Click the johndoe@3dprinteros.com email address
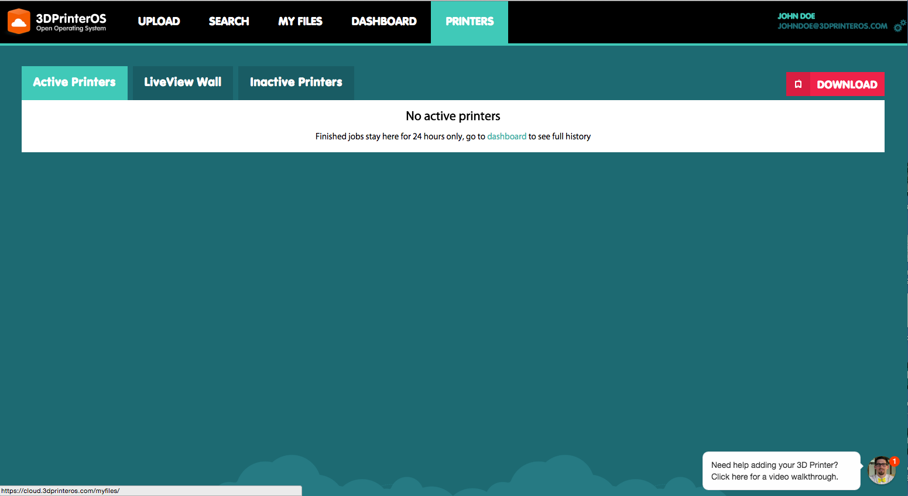This screenshot has width=908, height=496. click(832, 26)
